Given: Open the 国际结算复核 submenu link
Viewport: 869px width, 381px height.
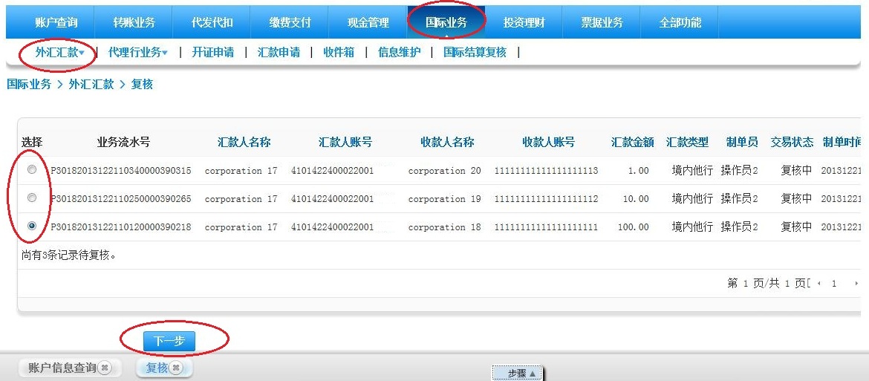Looking at the screenshot, I should [x=475, y=53].
